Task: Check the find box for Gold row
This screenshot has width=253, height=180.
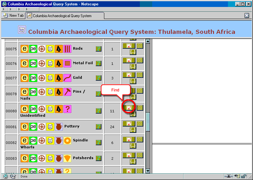Action: (129, 75)
